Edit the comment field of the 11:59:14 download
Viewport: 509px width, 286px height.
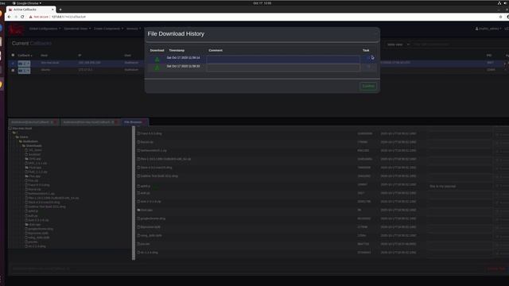[283, 59]
